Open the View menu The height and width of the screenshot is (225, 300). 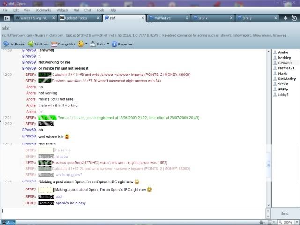(27, 10)
